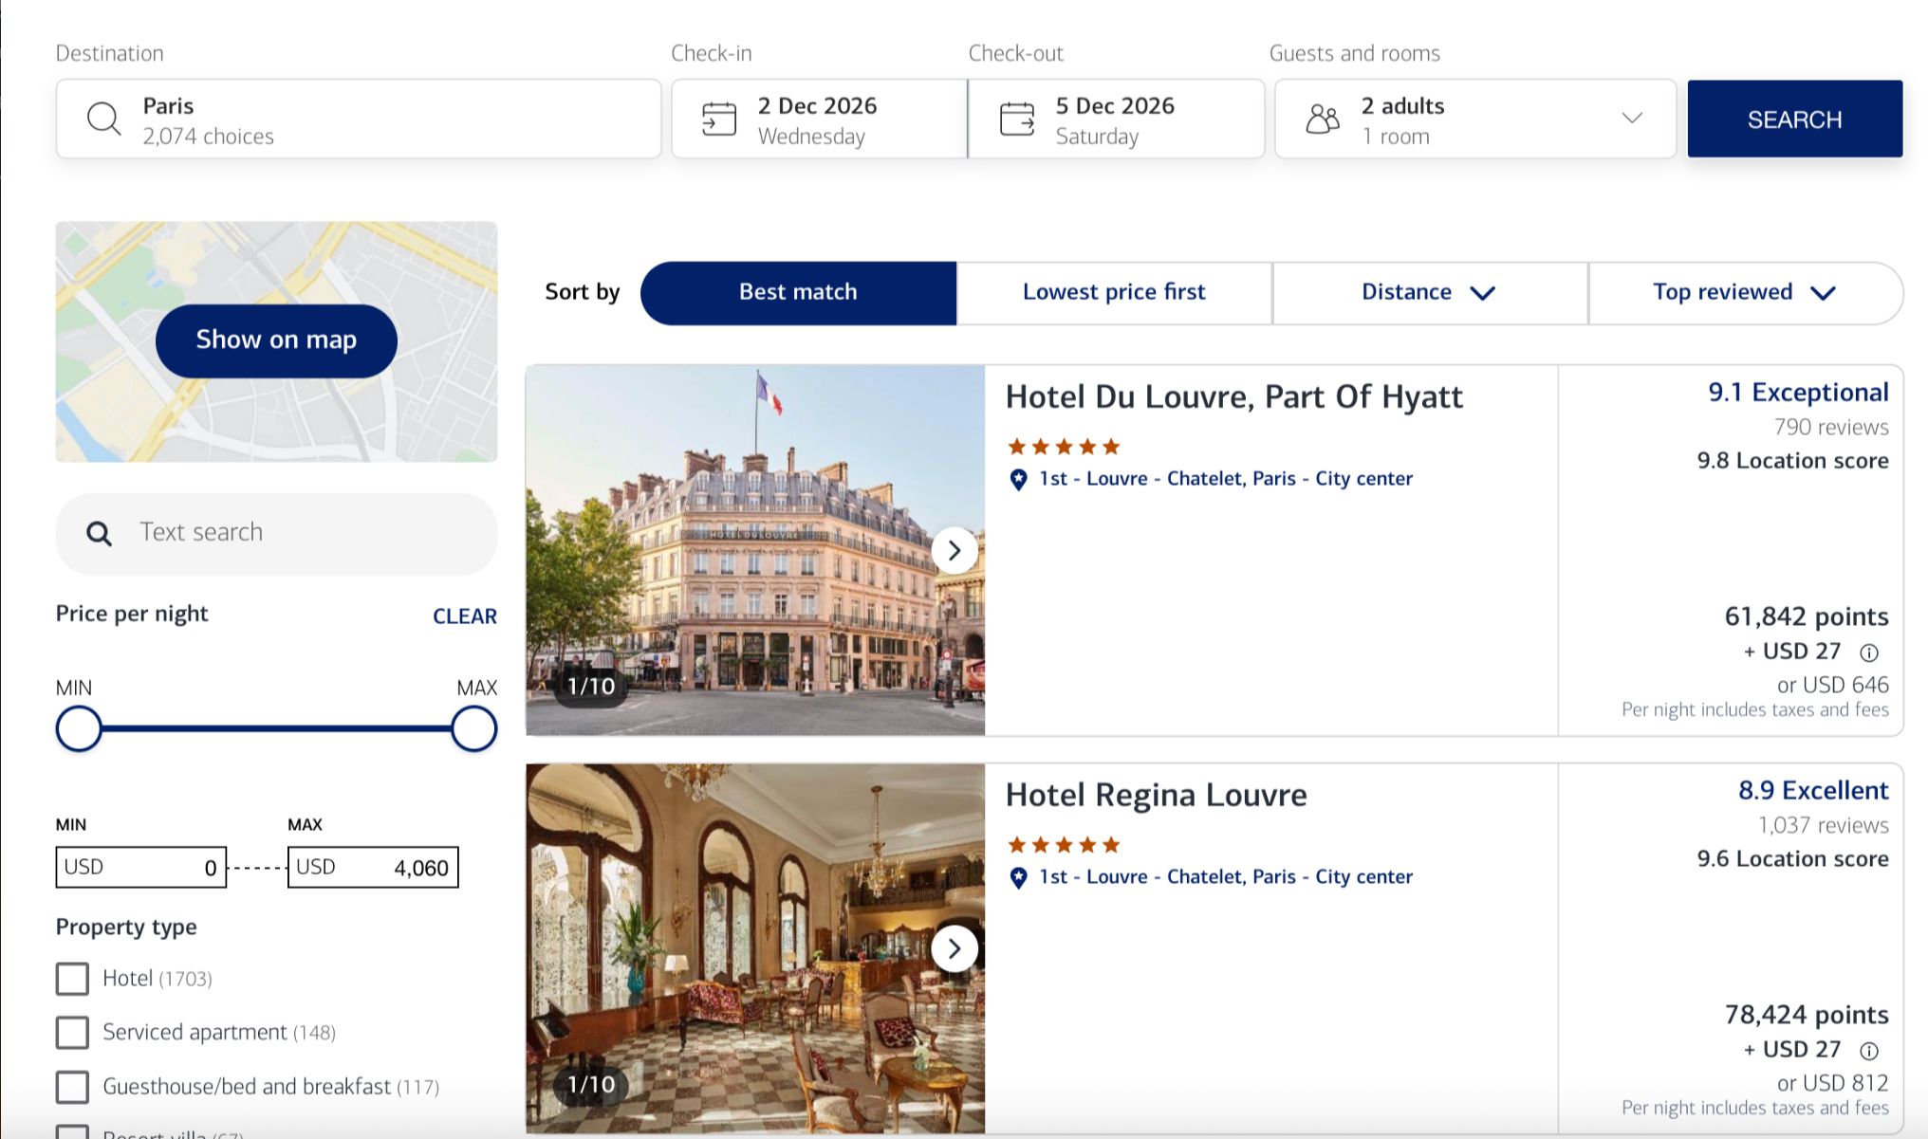Focus the Text search field
Screen dimensions: 1928x1139
(276, 533)
